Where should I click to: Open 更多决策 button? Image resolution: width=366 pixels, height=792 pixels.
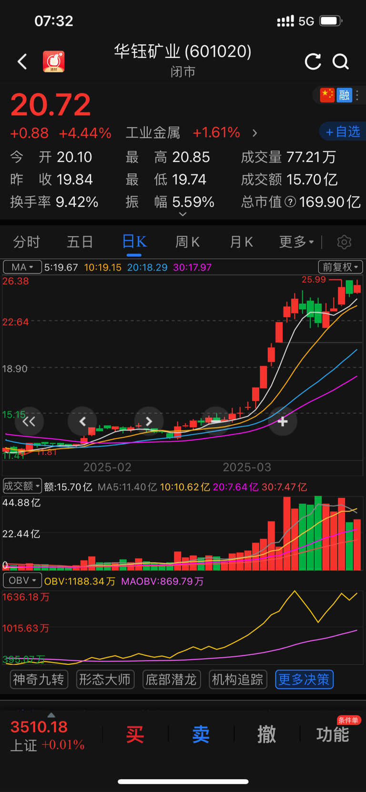point(304,680)
